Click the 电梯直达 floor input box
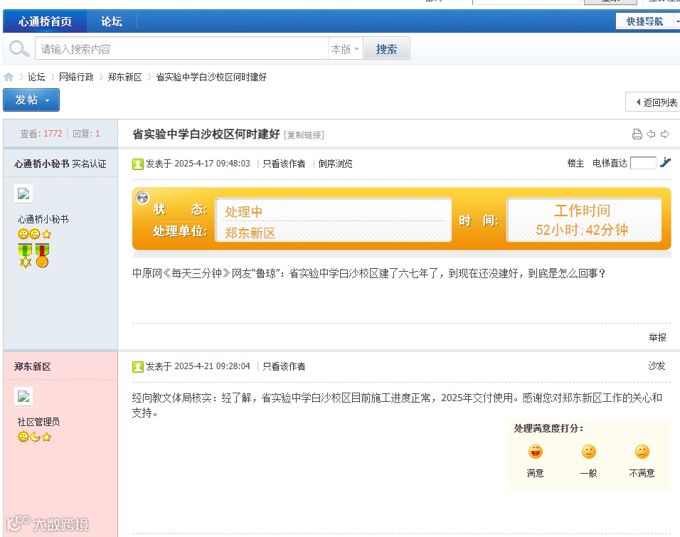Screen dimensions: 680x537 click(x=643, y=163)
